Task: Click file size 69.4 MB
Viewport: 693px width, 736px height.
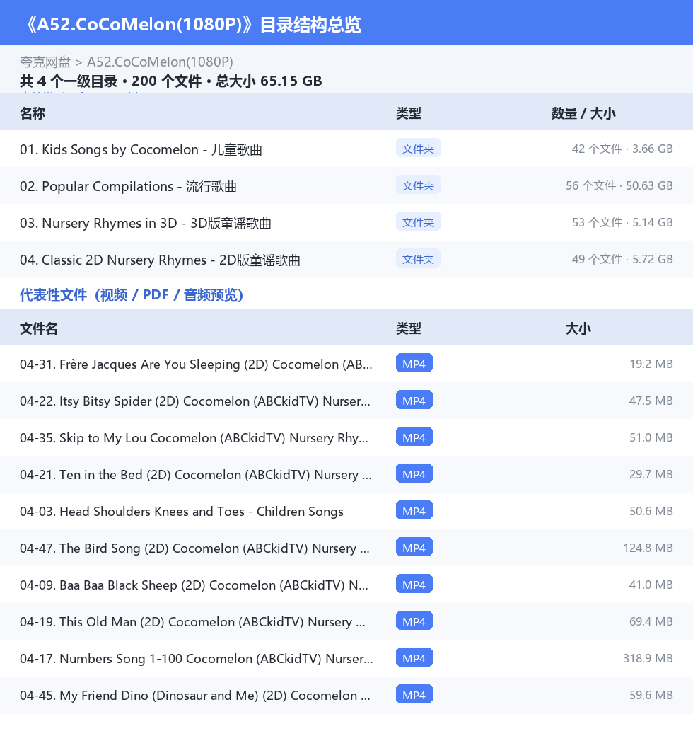Action: click(651, 621)
